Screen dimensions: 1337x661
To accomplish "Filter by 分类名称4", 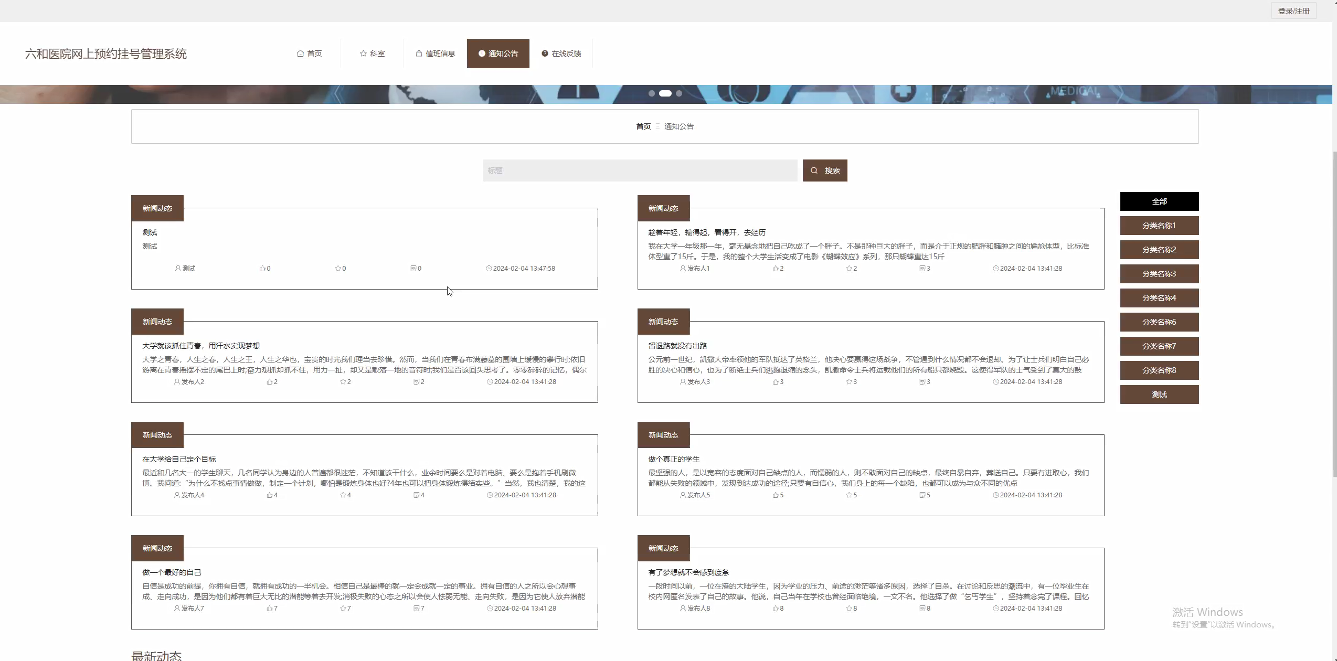I will 1159,298.
